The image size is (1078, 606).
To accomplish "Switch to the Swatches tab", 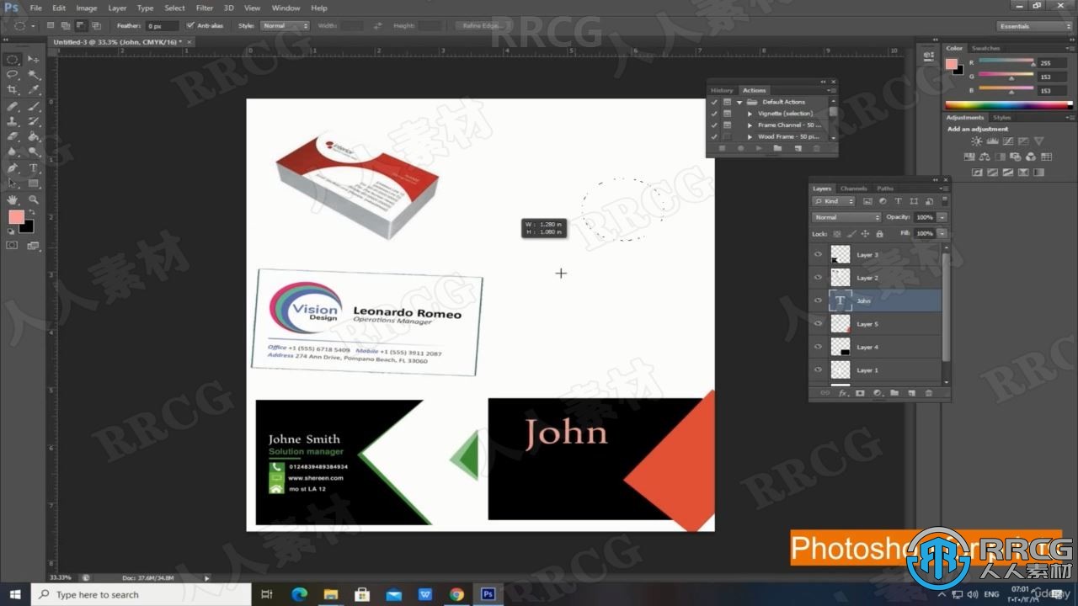I will [x=985, y=48].
